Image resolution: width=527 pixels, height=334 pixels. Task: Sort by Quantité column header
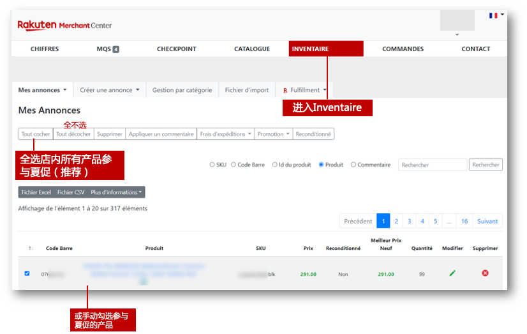tap(422, 248)
